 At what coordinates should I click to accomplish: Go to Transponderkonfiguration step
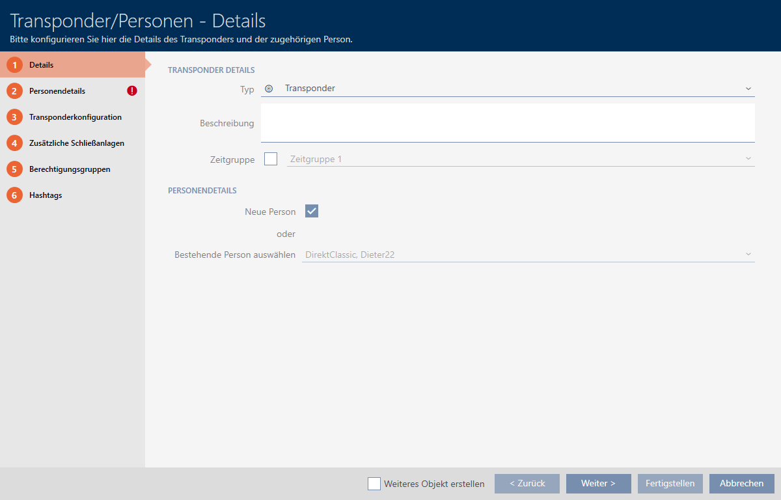point(75,117)
